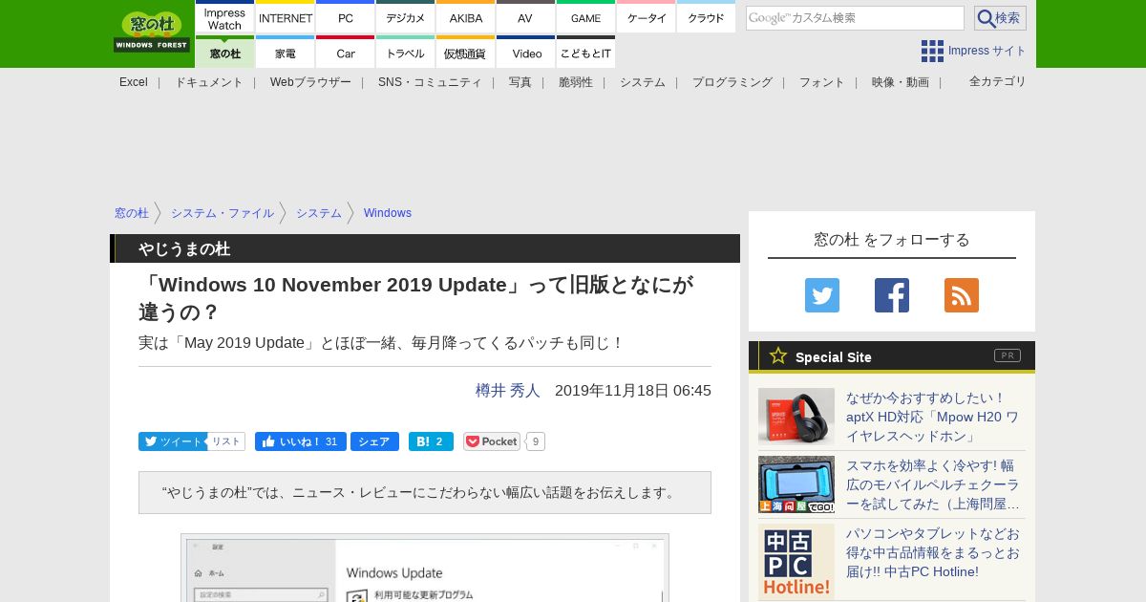This screenshot has height=602, width=1146.
Task: Save the article to Pocket
Action: point(492,441)
